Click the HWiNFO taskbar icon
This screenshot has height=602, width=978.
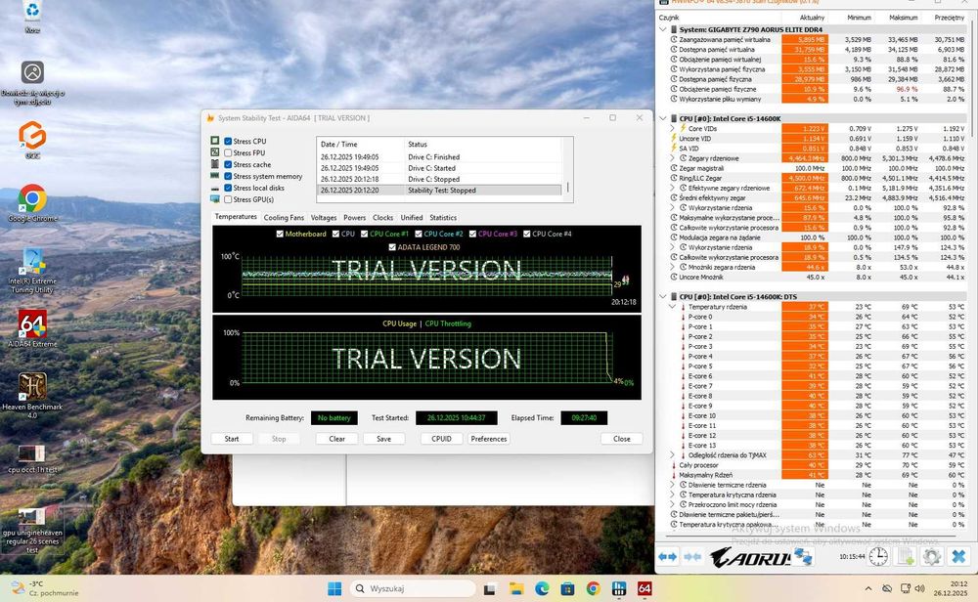pyautogui.click(x=619, y=588)
